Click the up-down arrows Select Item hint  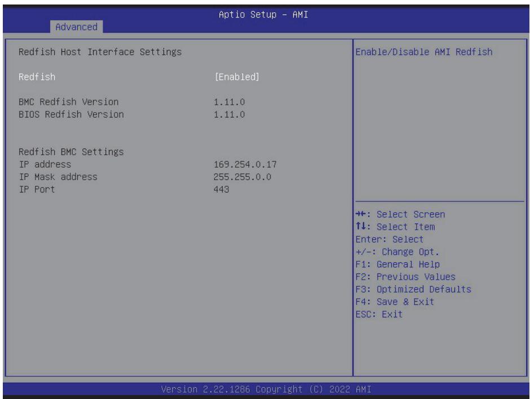pyautogui.click(x=395, y=227)
